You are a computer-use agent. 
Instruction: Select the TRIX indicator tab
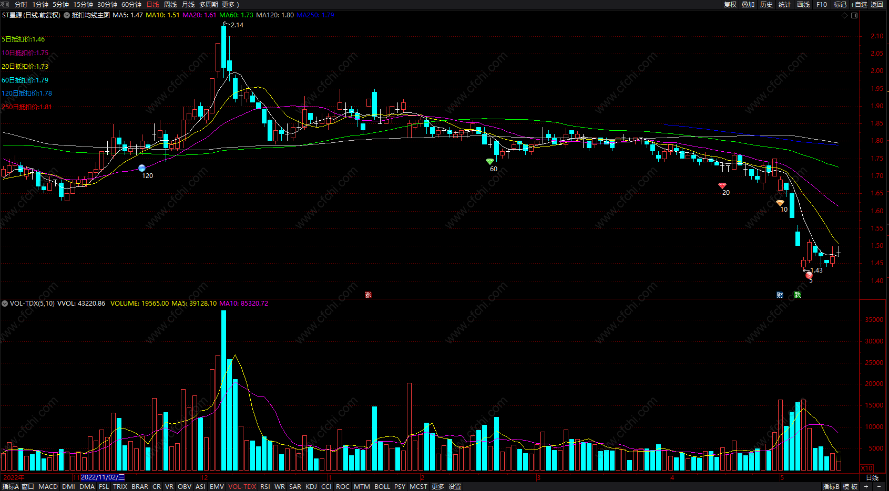pyautogui.click(x=120, y=487)
